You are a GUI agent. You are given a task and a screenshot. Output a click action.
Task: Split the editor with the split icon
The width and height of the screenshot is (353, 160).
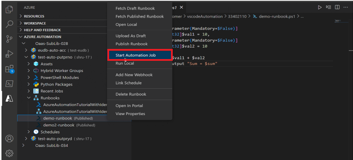(x=337, y=7)
